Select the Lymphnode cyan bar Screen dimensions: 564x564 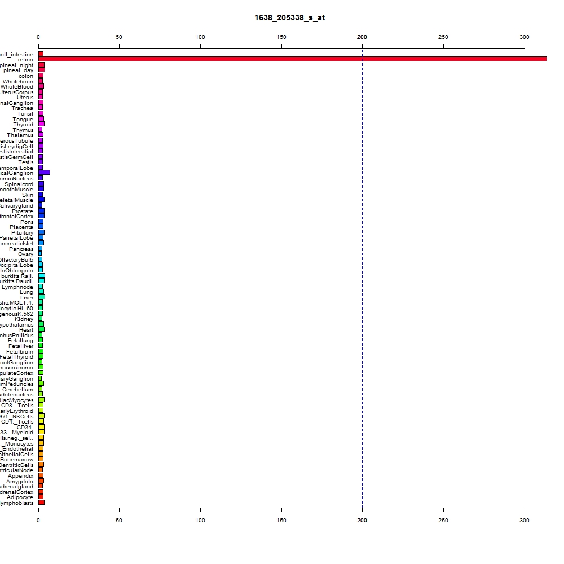coord(41,287)
